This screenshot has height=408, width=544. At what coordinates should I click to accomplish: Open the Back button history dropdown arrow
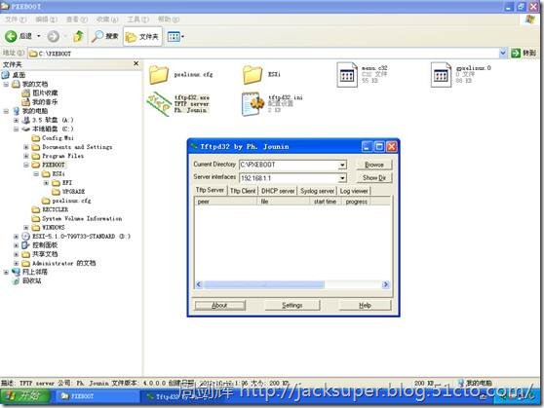39,36
